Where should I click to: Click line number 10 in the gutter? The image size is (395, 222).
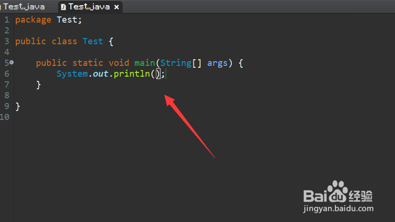point(5,117)
